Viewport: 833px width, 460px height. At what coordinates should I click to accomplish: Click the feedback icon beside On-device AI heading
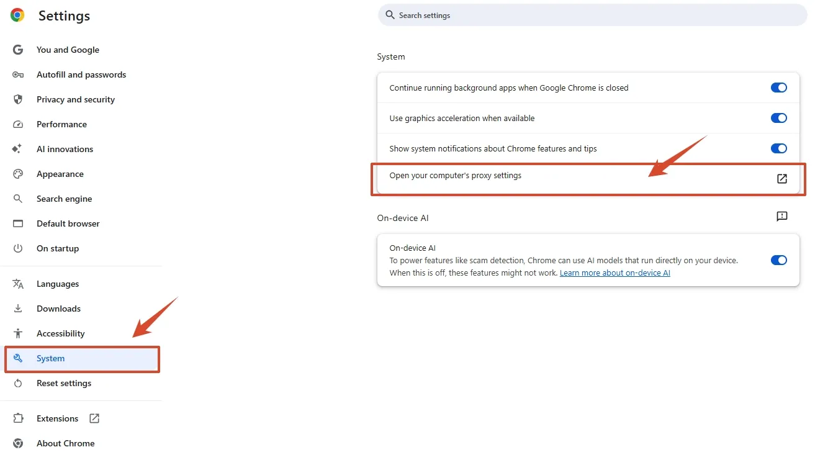782,217
